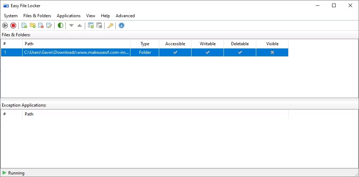Image resolution: width=359 pixels, height=177 pixels.
Task: Click the Remove file icon with red minus
Action: point(41,25)
